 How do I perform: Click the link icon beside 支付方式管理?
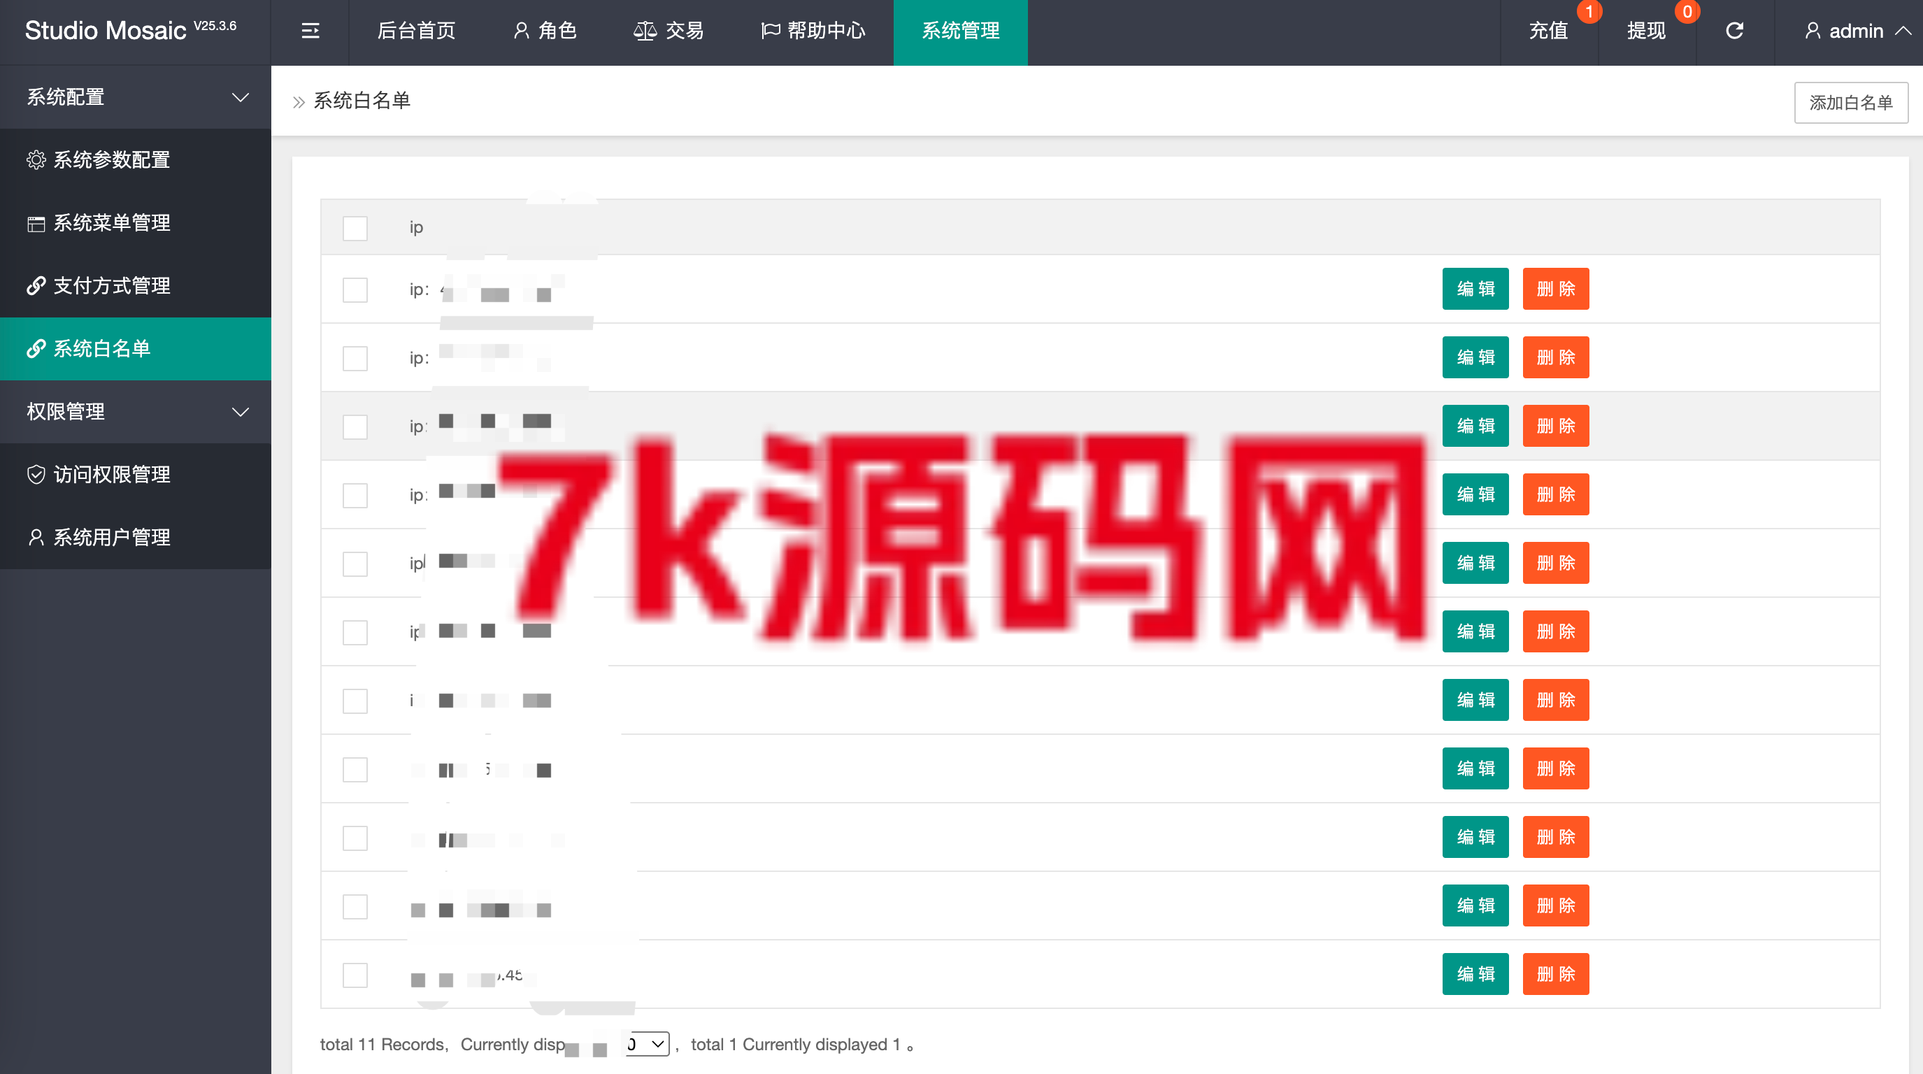(36, 286)
